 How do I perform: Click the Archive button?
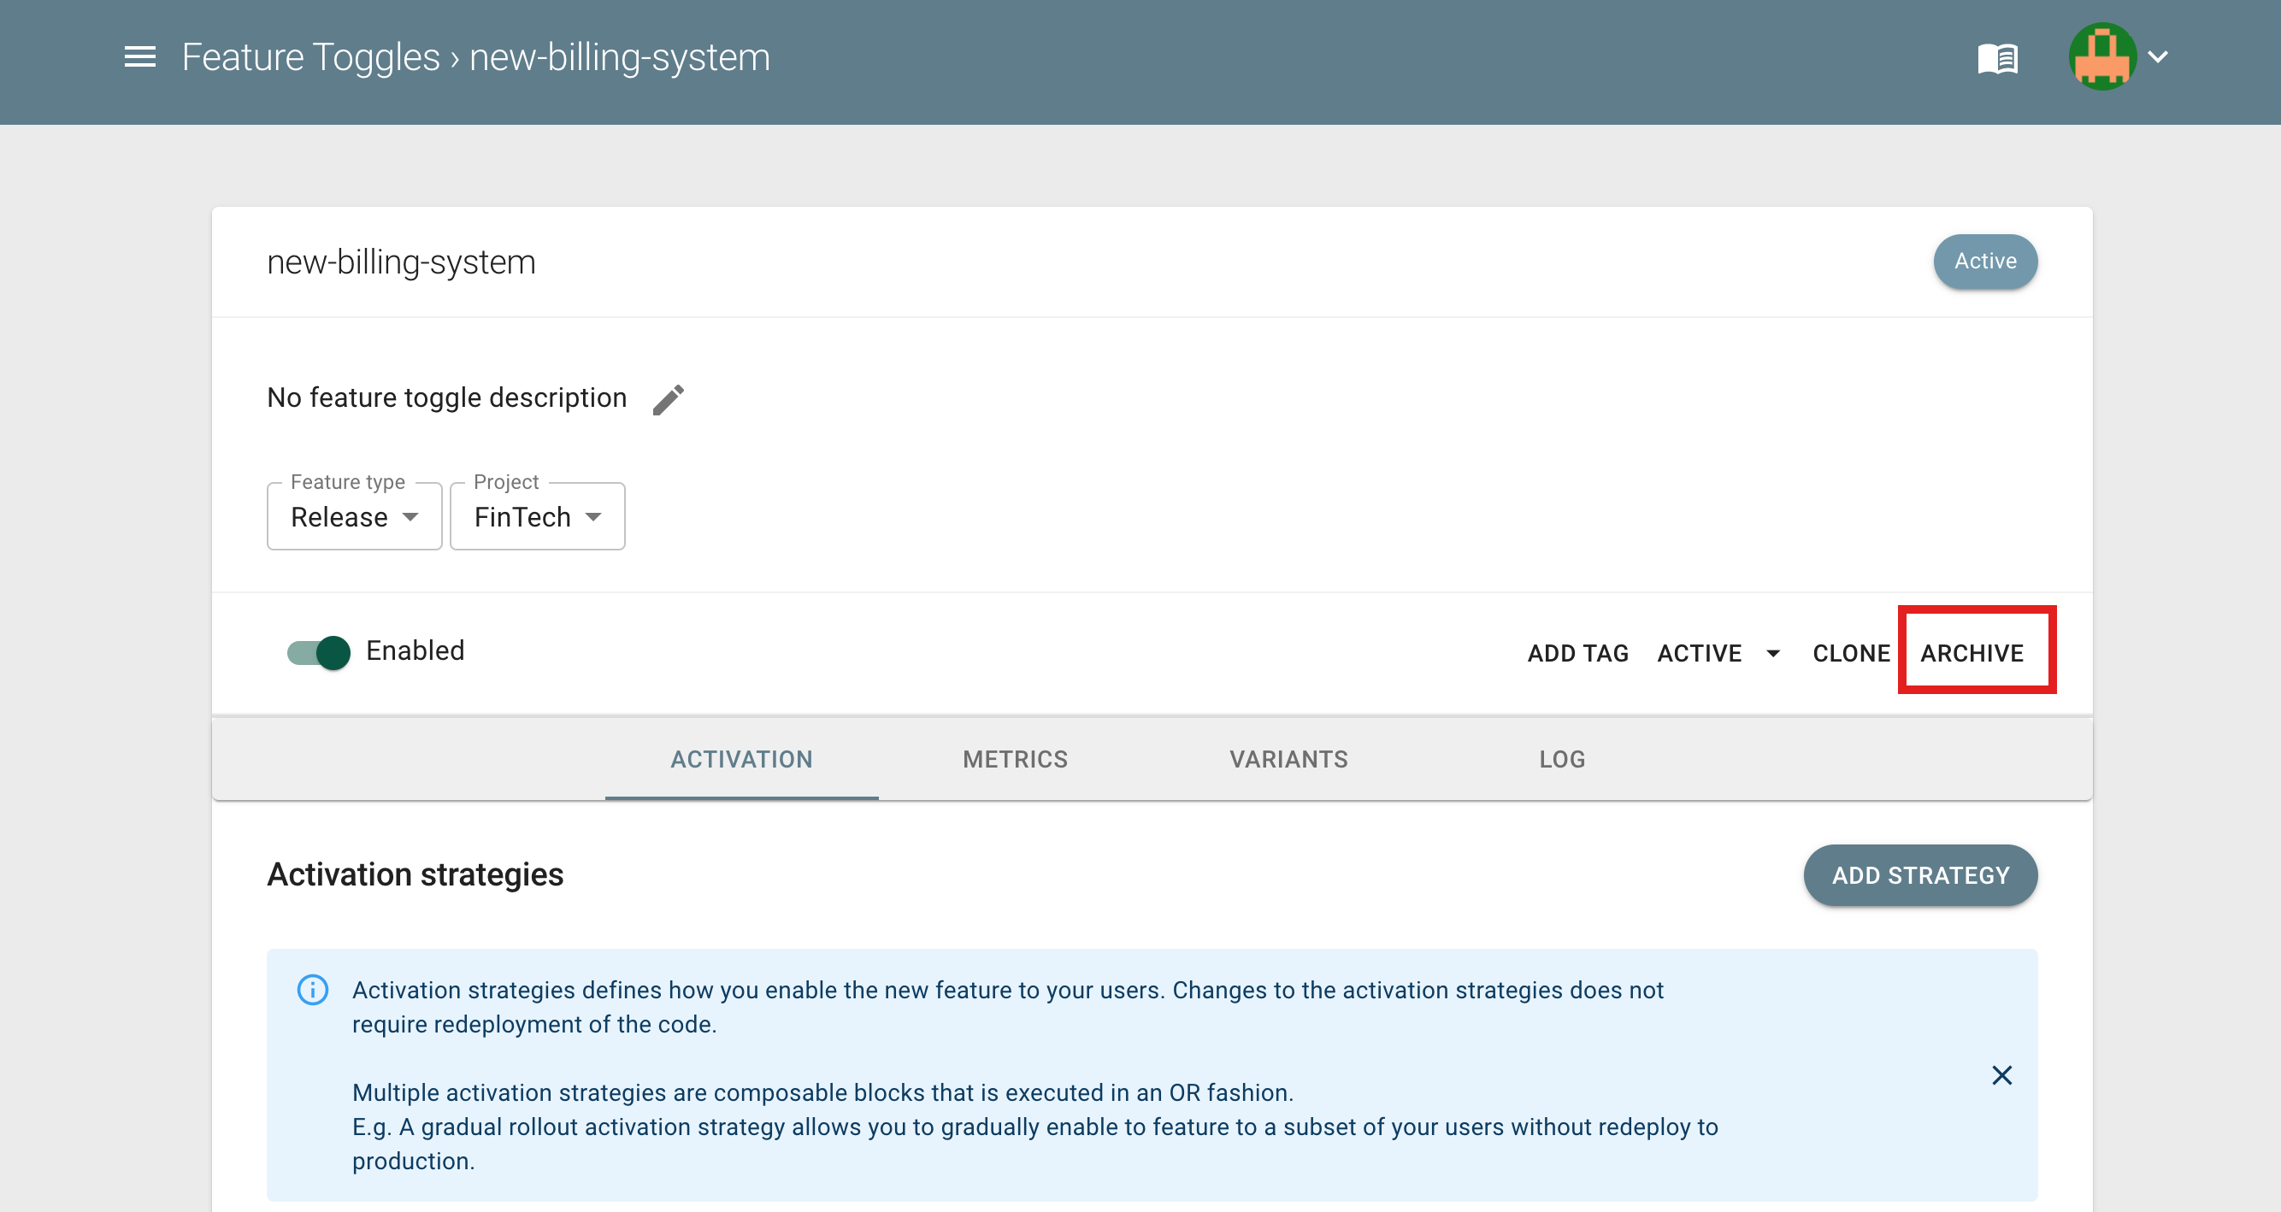coord(1972,653)
